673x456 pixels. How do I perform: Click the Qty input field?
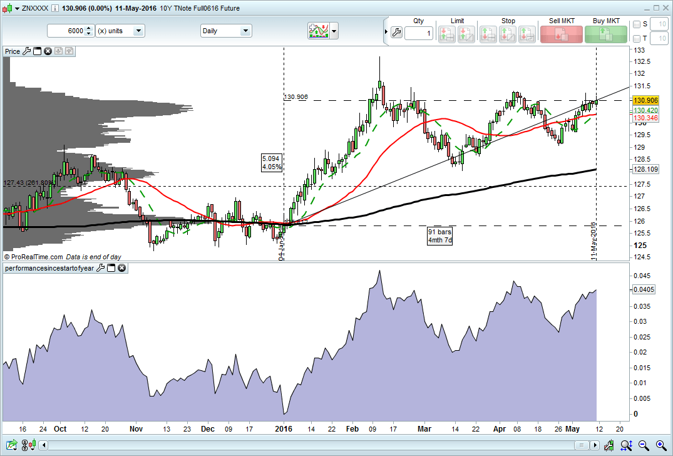coord(418,33)
